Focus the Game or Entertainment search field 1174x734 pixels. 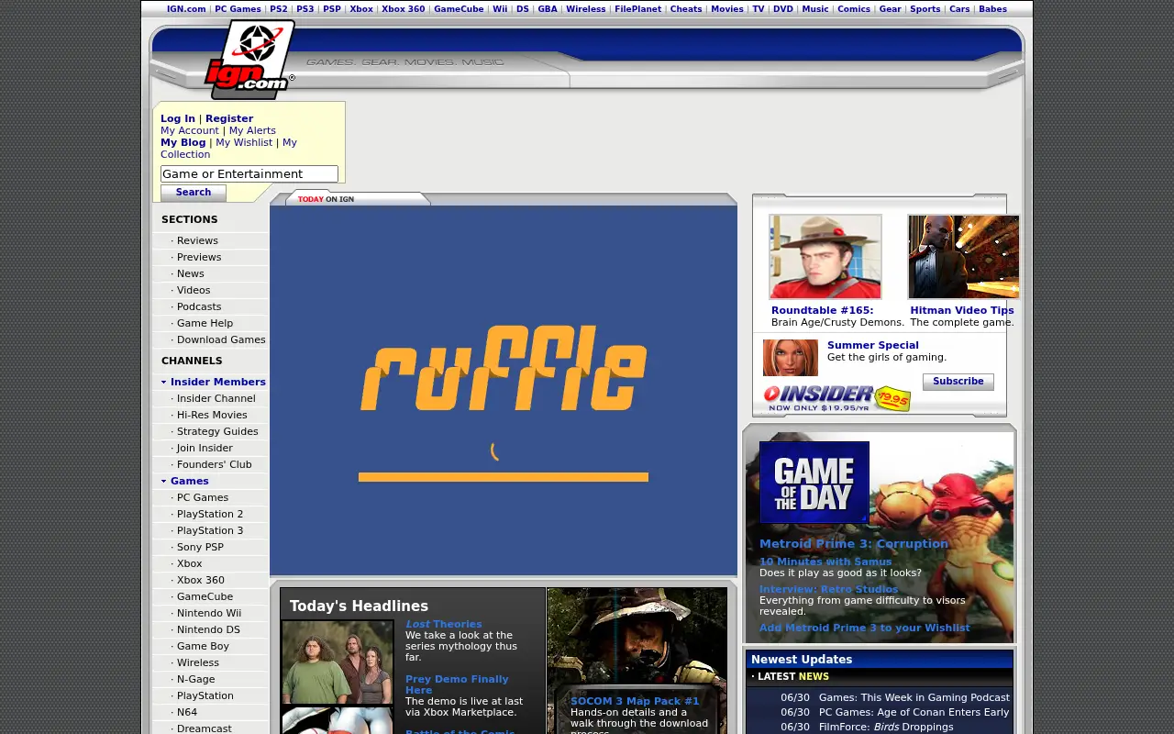(x=249, y=174)
